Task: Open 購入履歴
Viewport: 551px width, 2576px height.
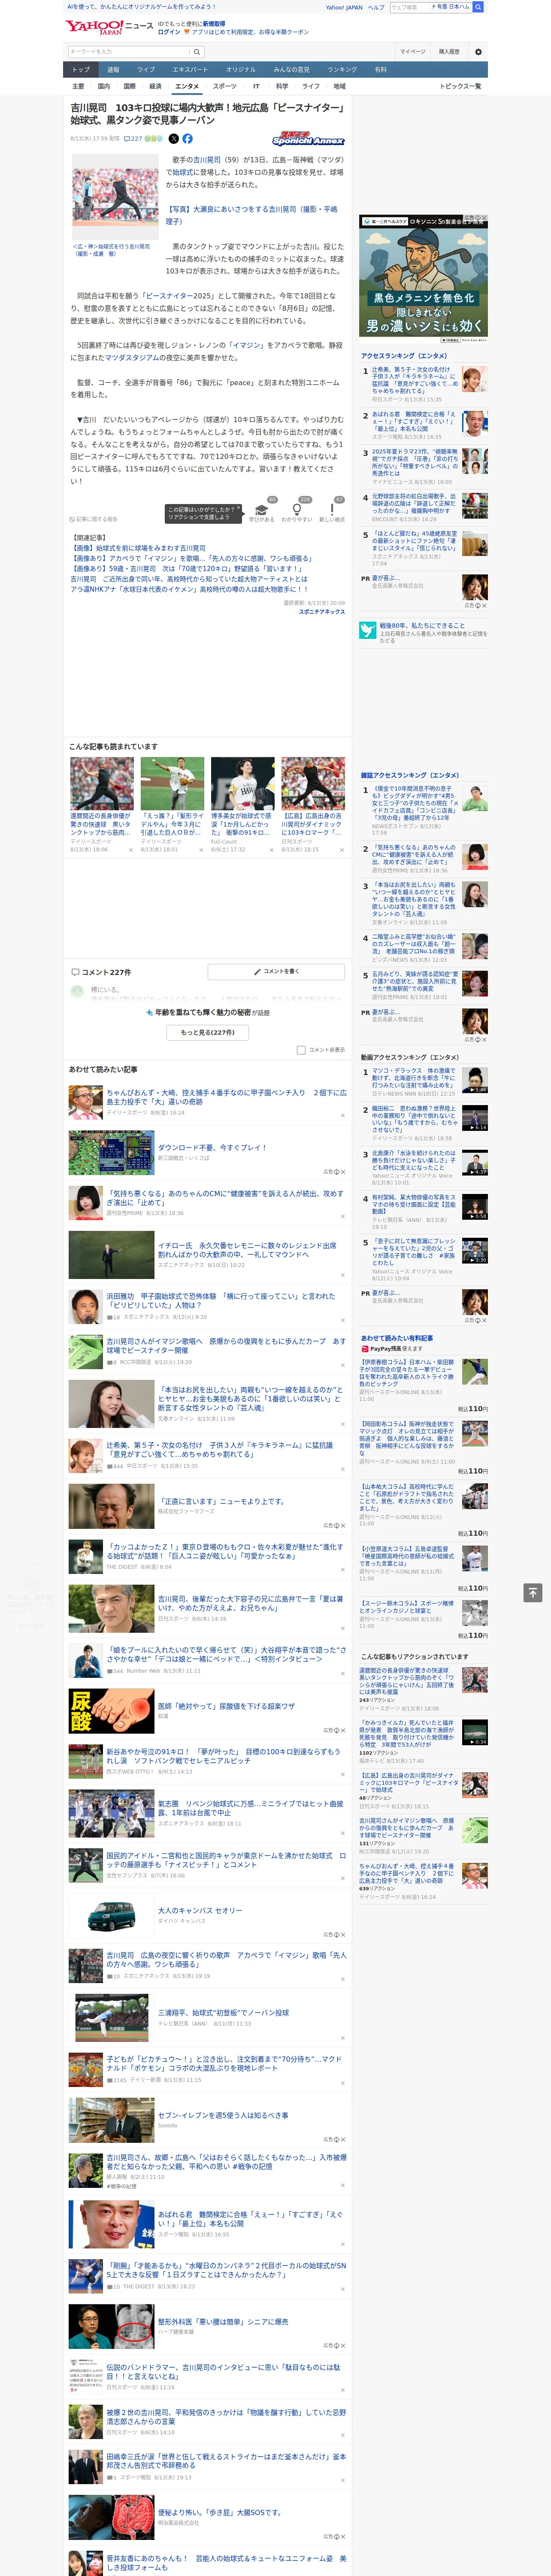Action: point(449,51)
